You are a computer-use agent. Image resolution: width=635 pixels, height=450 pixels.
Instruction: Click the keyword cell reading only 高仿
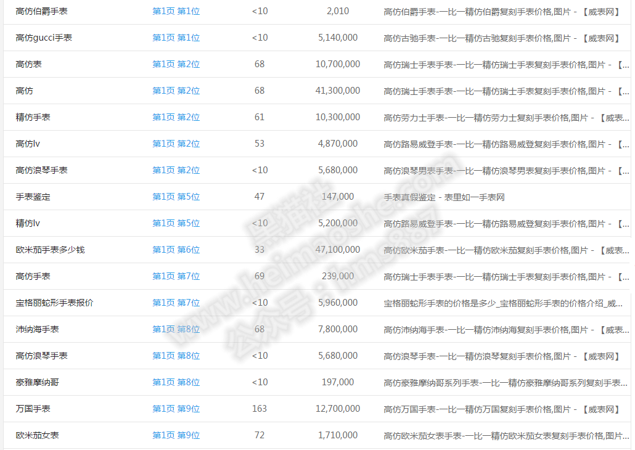pyautogui.click(x=24, y=91)
